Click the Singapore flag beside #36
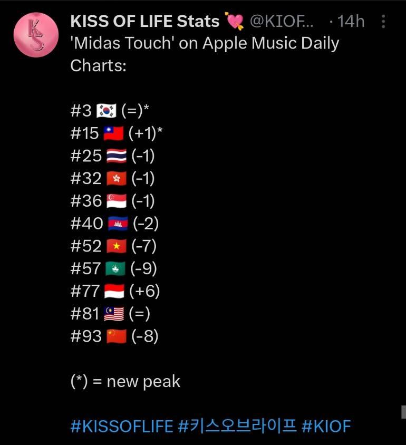 click(x=117, y=201)
